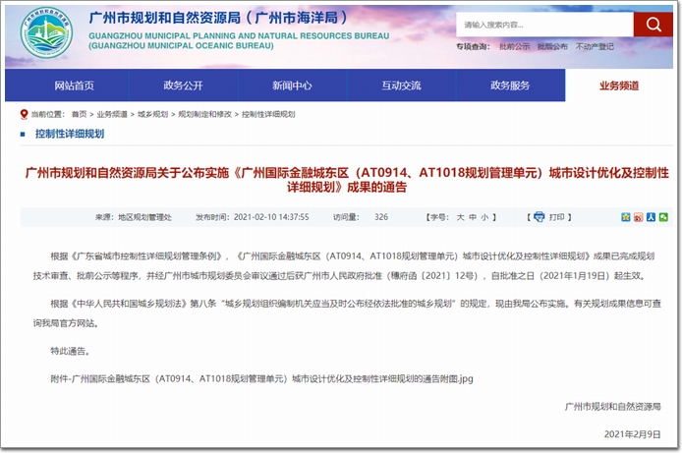Open the 业务频道 nav tab
The width and height of the screenshot is (682, 453).
click(619, 85)
